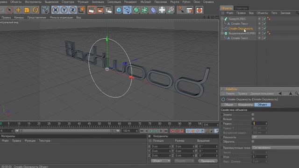
Task: Open the spline objects palette
Action: (127, 10)
